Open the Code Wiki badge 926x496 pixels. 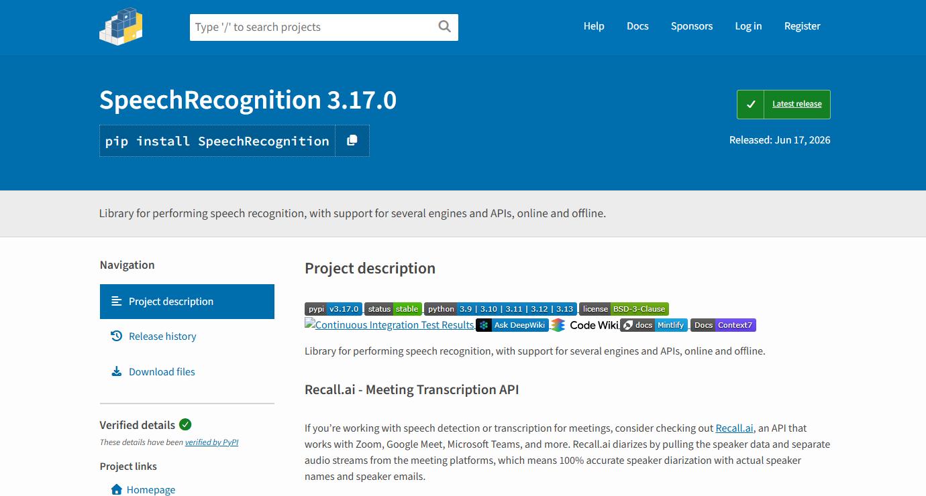(x=585, y=325)
